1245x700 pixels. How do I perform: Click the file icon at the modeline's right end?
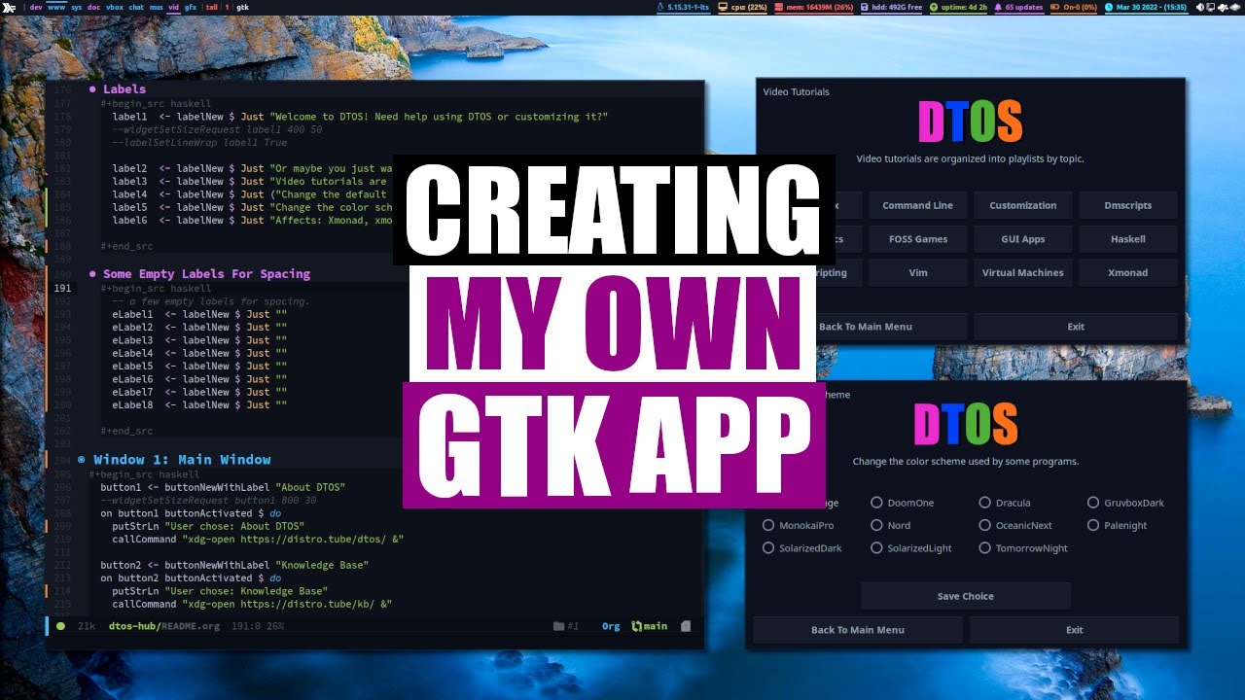[x=686, y=626]
